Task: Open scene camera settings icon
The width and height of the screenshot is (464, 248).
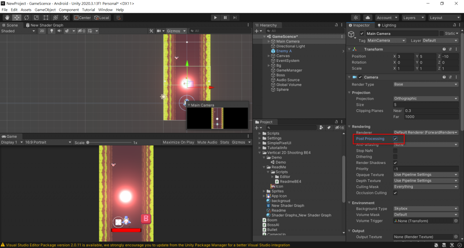Action: tap(159, 31)
